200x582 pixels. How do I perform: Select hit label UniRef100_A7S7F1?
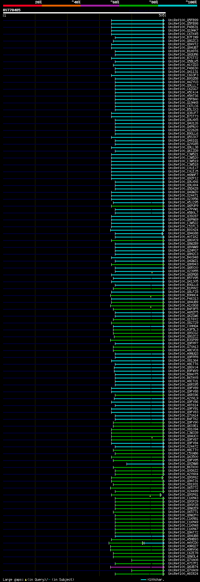point(183,563)
